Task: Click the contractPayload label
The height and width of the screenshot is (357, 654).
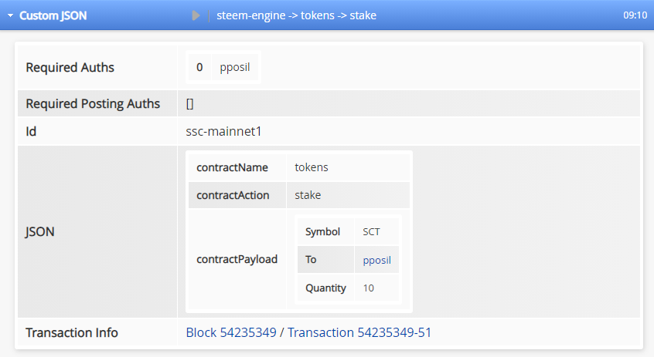Action: click(237, 259)
